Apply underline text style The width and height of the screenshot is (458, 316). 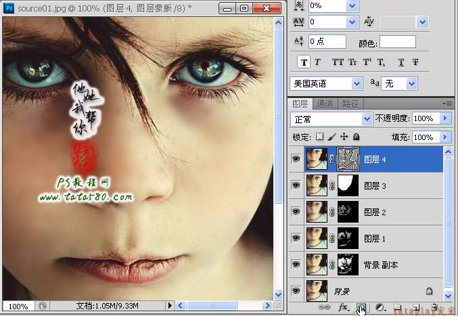pyautogui.click(x=401, y=62)
